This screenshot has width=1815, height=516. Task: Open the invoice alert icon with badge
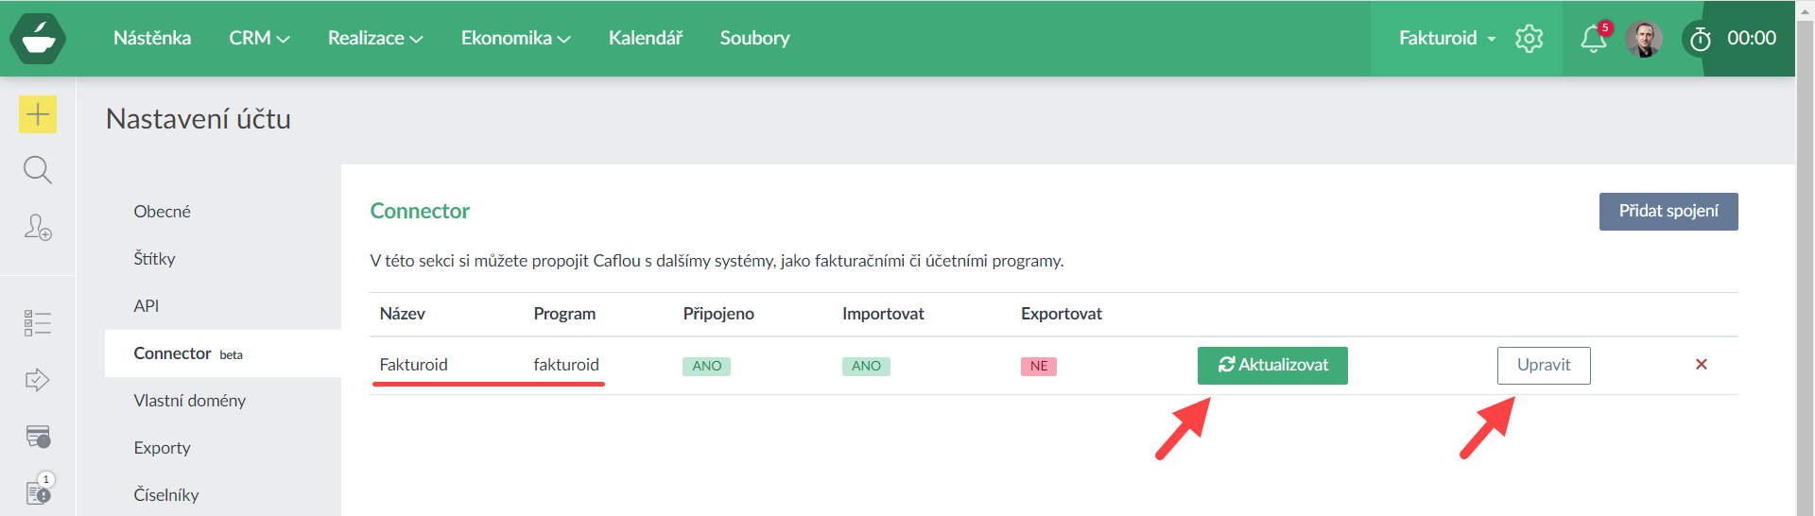pos(38,492)
